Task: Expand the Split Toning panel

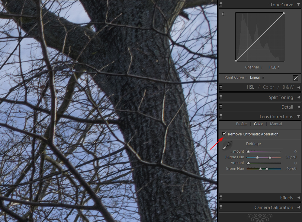Action: (298, 97)
